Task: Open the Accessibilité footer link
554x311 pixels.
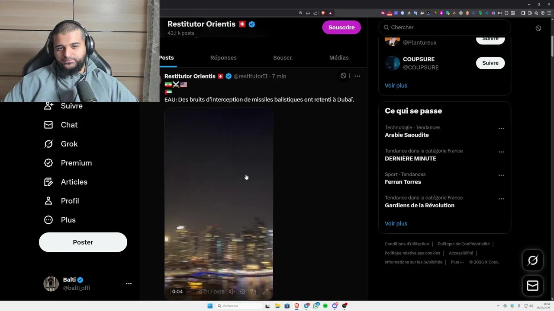Action: coord(461,253)
